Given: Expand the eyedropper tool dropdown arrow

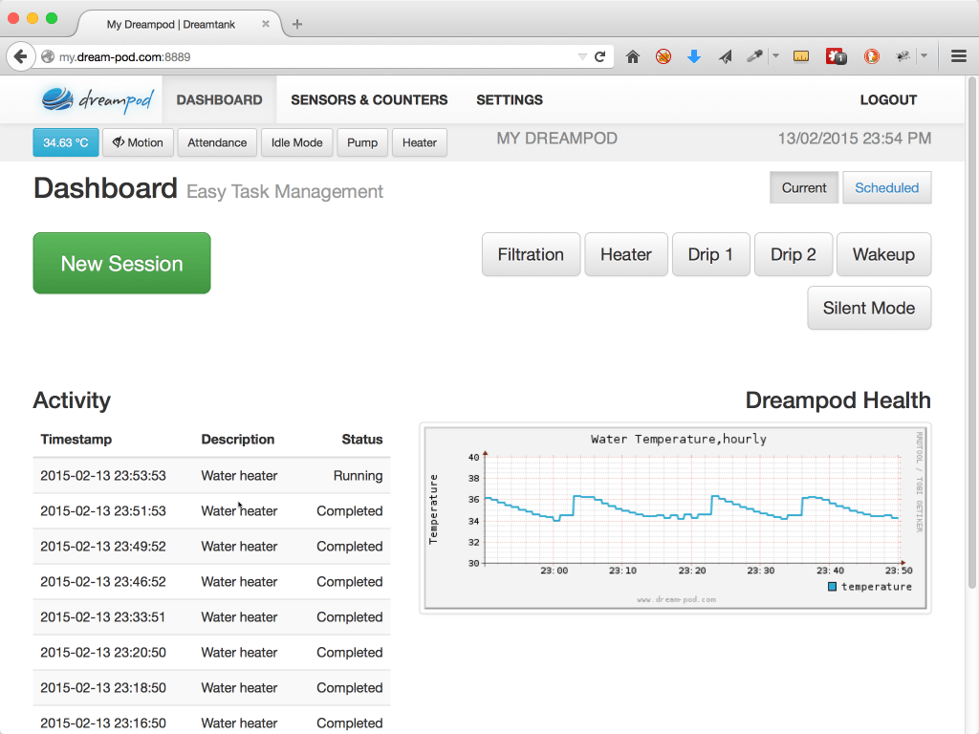Looking at the screenshot, I should coord(775,56).
